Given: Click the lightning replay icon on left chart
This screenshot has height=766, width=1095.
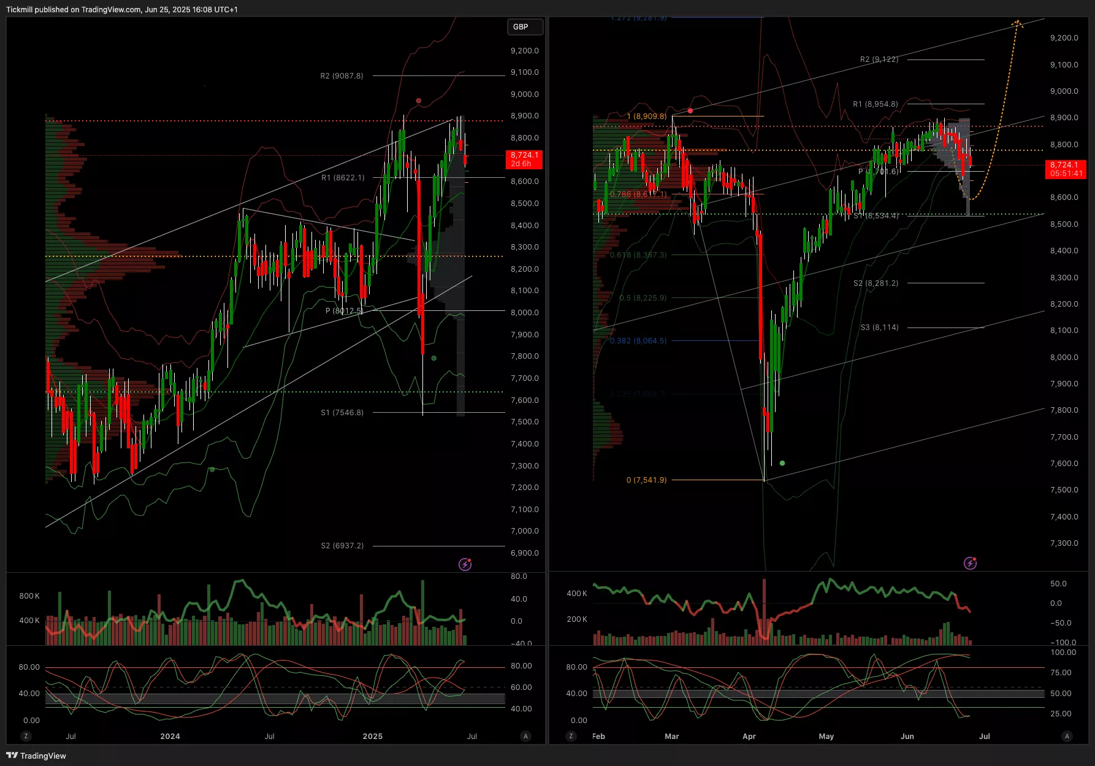Looking at the screenshot, I should click(x=465, y=564).
